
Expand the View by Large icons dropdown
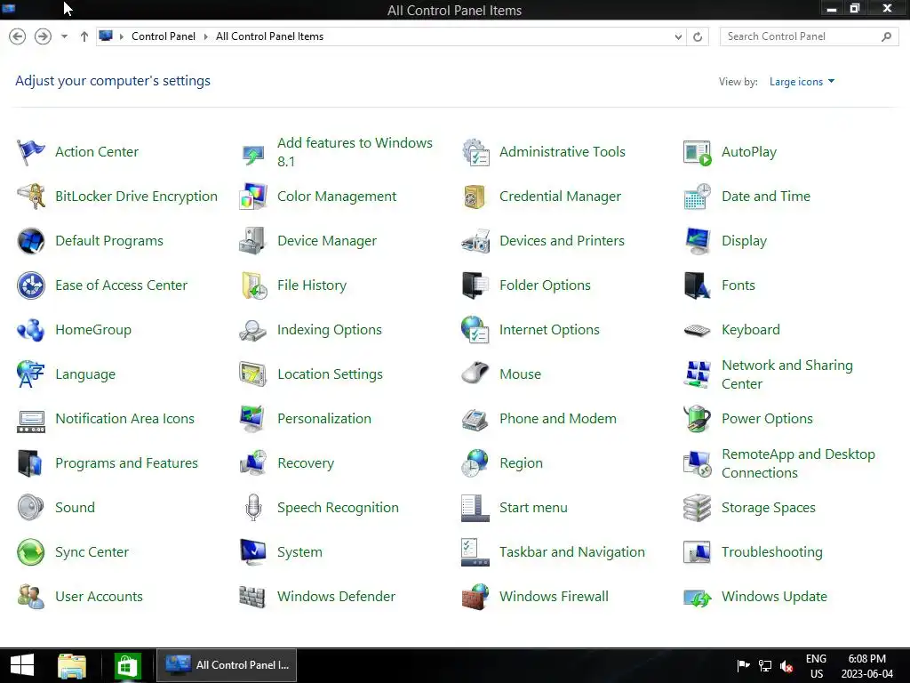[x=802, y=82]
